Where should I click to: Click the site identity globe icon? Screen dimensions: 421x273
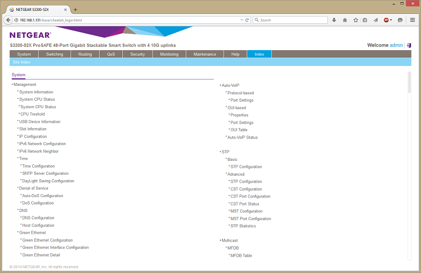[x=16, y=20]
